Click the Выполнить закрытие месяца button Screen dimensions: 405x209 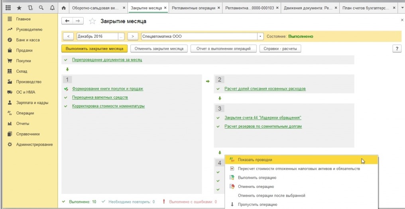[94, 49]
